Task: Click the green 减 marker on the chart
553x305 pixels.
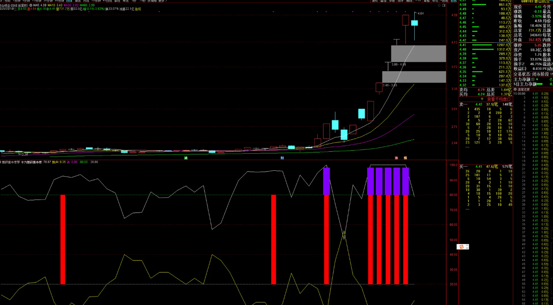Action: click(x=185, y=158)
